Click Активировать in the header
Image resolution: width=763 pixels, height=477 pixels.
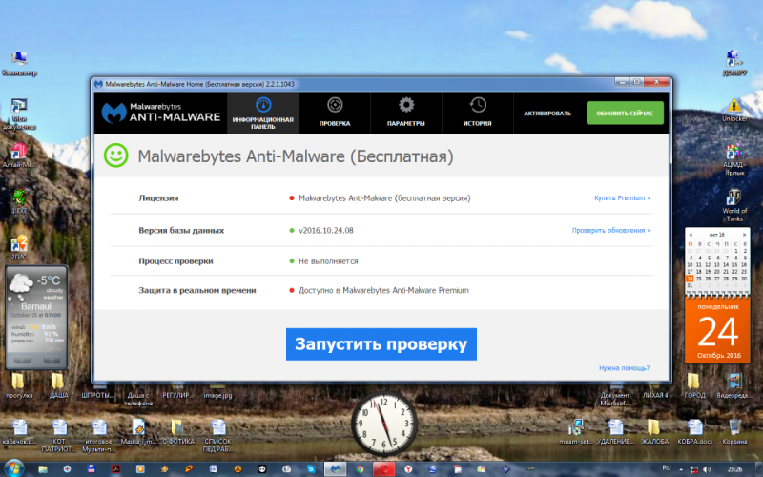(x=547, y=114)
